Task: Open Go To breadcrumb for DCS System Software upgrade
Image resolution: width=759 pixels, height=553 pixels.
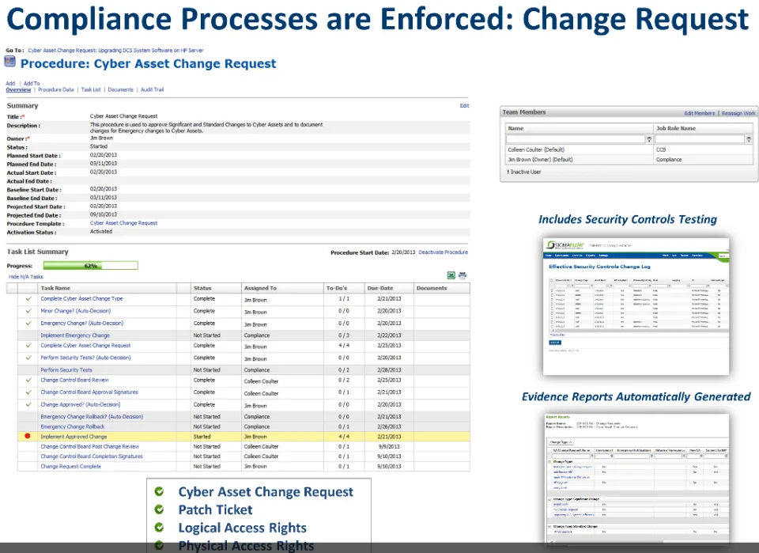Action: pos(115,51)
